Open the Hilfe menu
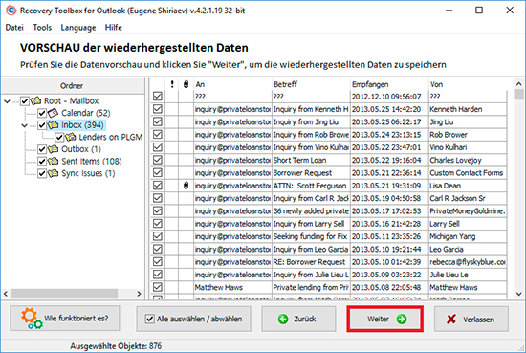The width and height of the screenshot is (526, 353). pyautogui.click(x=114, y=28)
